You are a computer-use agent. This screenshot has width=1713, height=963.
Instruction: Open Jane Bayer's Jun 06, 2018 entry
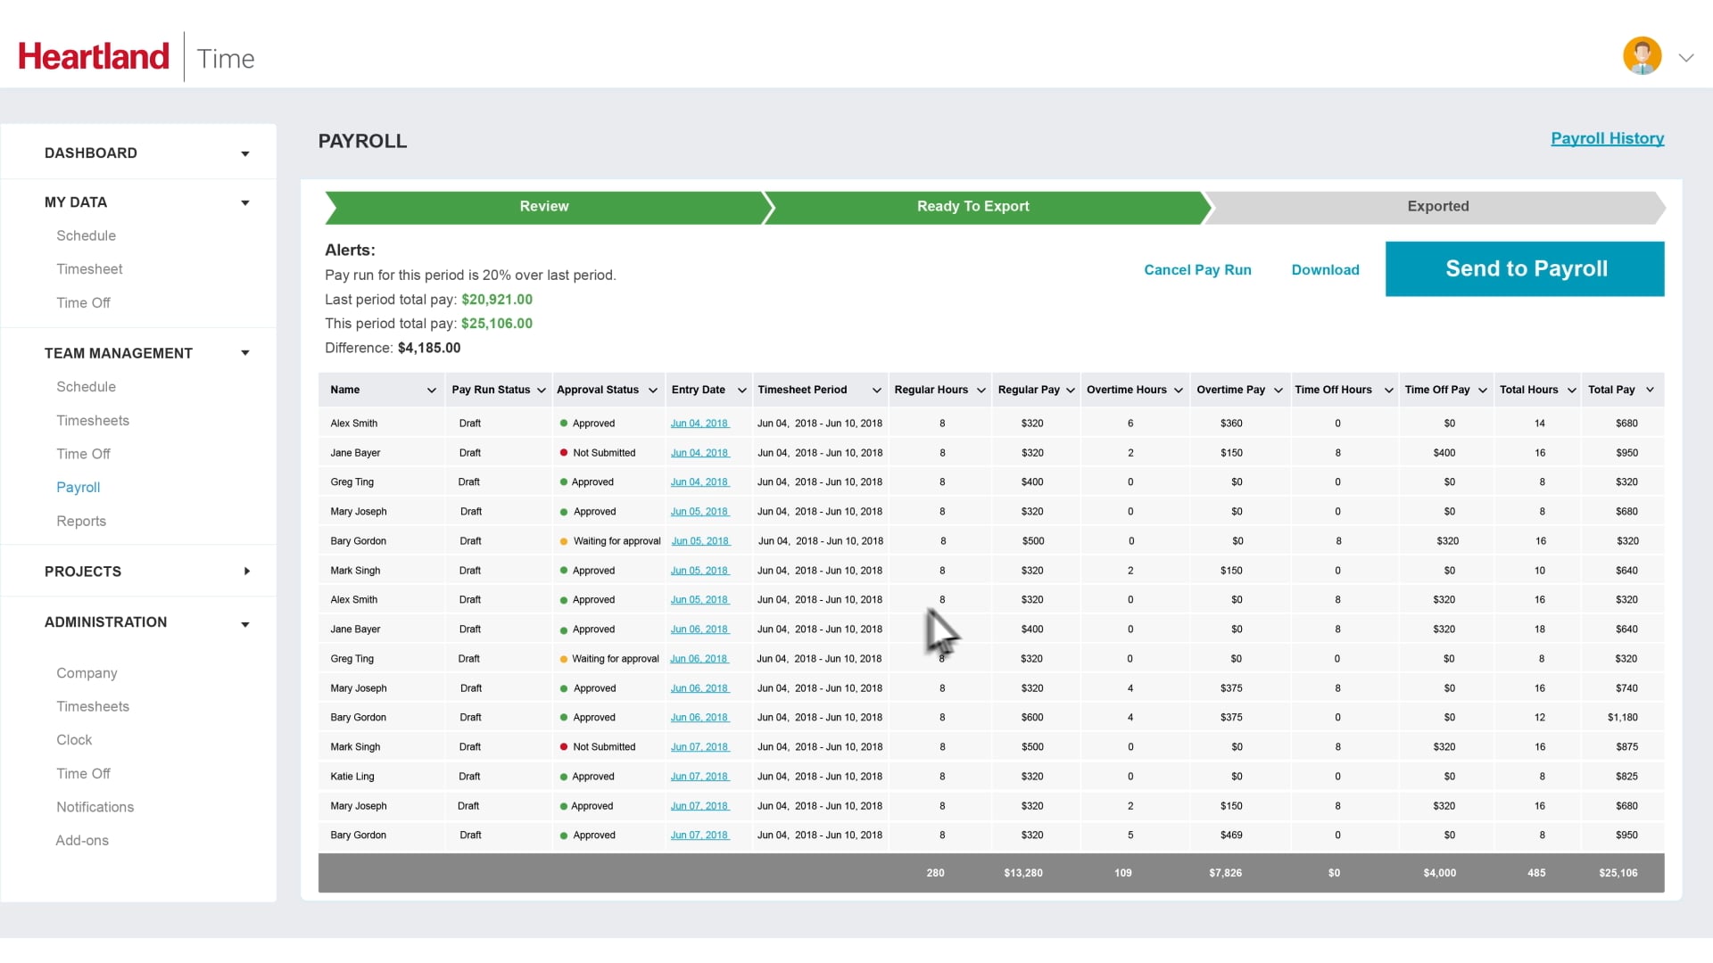tap(699, 630)
